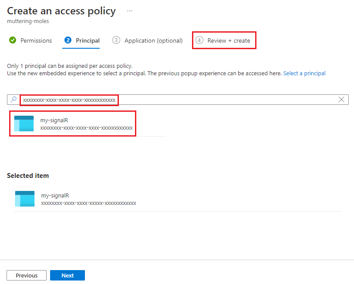Clear the search field with the X icon
The image size is (354, 284).
341,99
